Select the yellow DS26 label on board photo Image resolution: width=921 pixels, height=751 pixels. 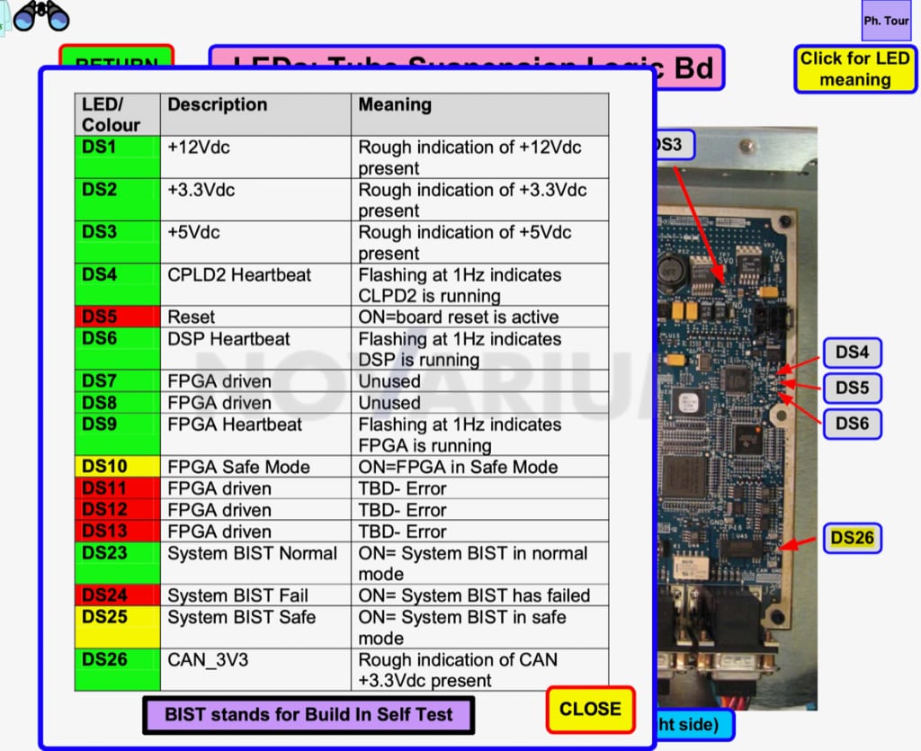click(853, 538)
